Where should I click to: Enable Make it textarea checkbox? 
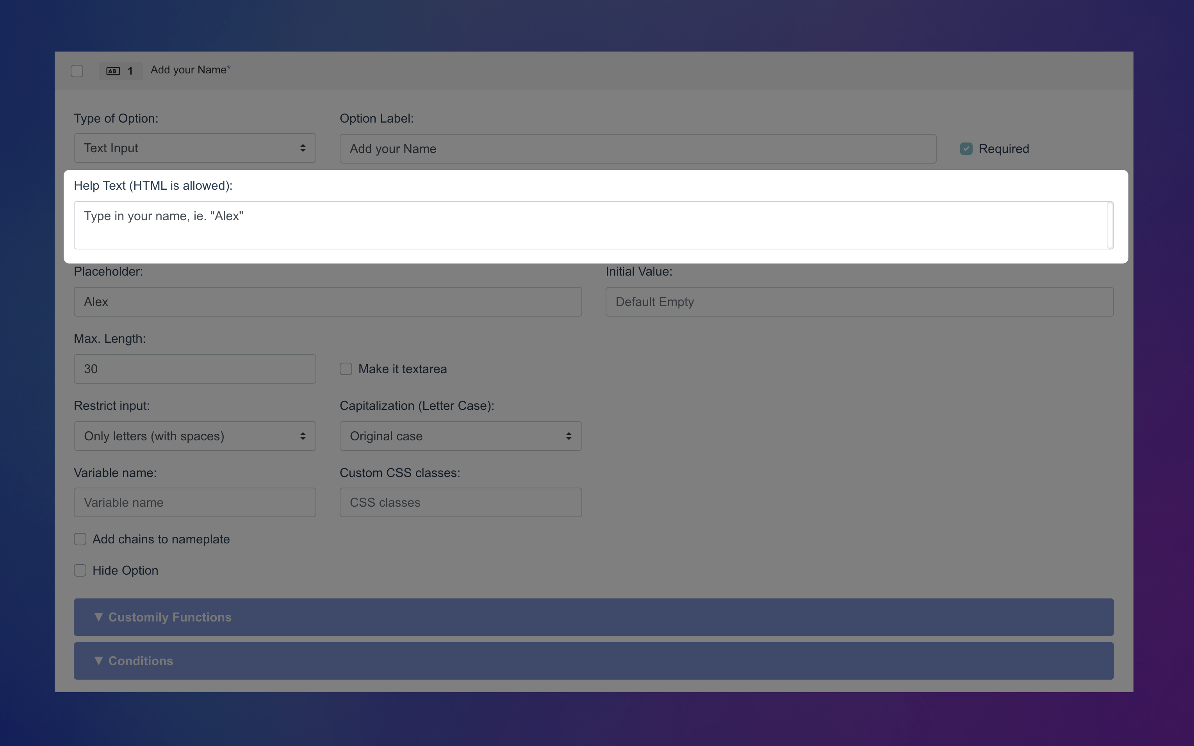346,369
